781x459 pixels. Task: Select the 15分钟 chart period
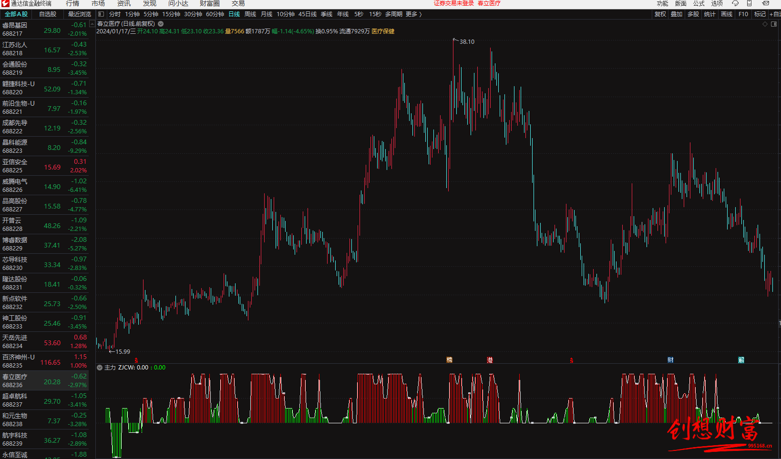pos(171,14)
